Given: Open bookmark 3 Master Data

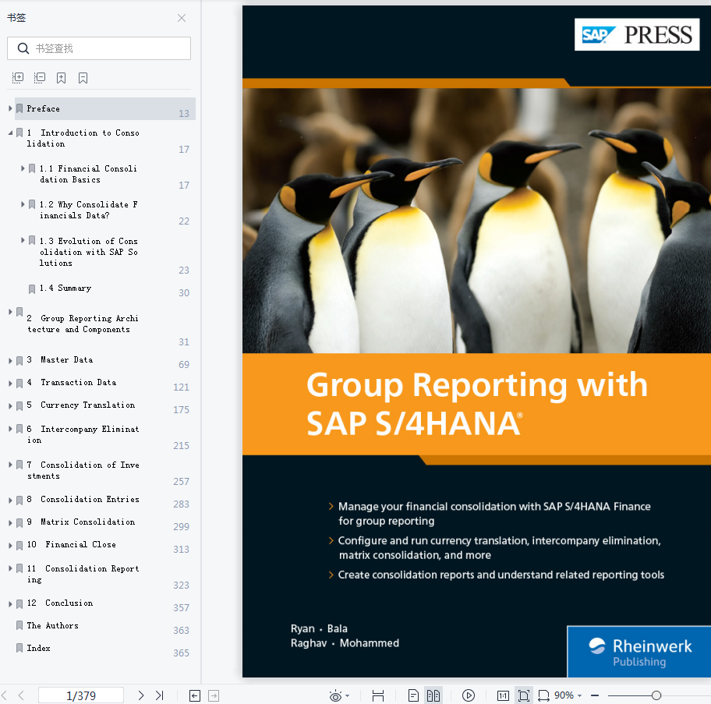Looking at the screenshot, I should pyautogui.click(x=60, y=360).
